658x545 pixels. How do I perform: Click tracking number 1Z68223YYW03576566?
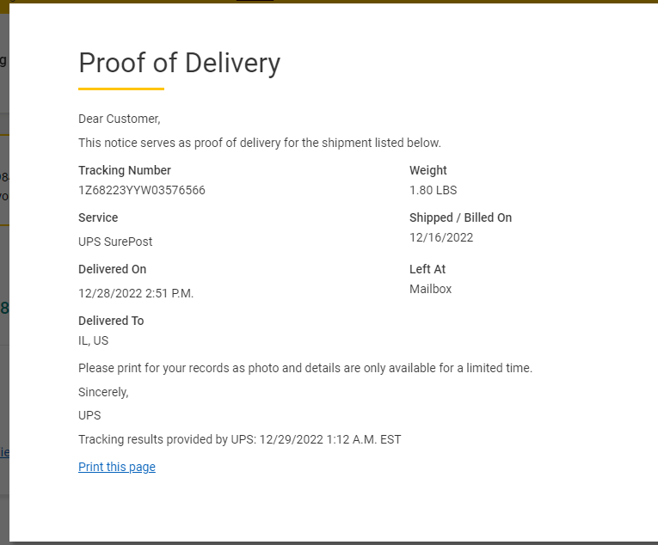pos(142,190)
